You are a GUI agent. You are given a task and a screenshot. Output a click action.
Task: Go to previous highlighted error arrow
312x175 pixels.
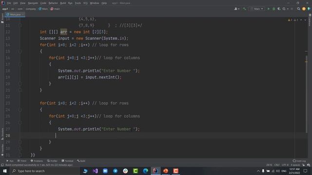[301, 20]
